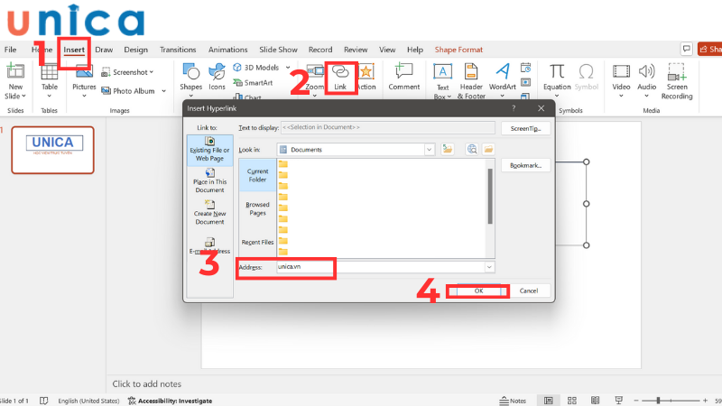Insert a Text Box

tap(442, 81)
